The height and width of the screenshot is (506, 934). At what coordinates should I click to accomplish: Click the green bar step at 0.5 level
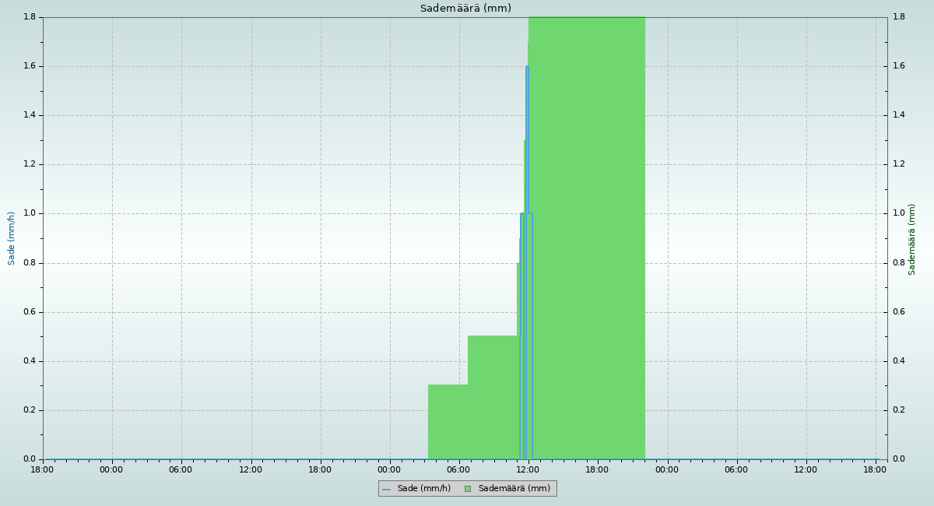[493, 397]
